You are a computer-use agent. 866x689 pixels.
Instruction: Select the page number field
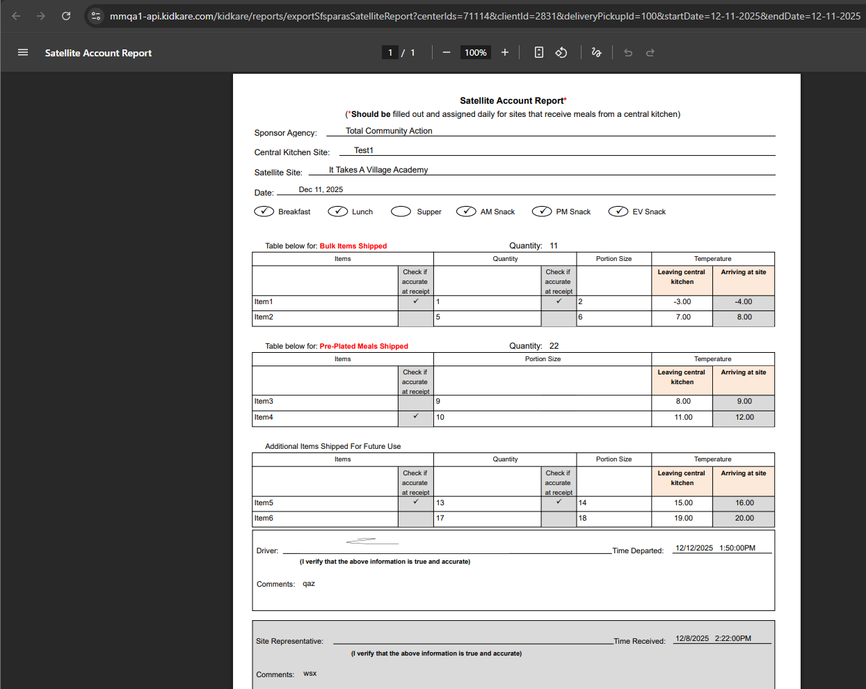click(390, 52)
